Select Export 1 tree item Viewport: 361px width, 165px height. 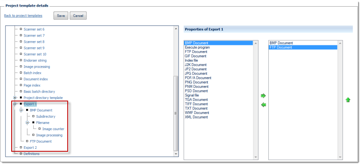click(30, 104)
